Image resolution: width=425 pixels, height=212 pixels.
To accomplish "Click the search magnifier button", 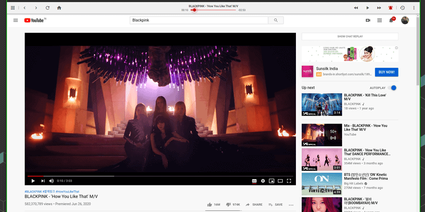I will (x=276, y=20).
